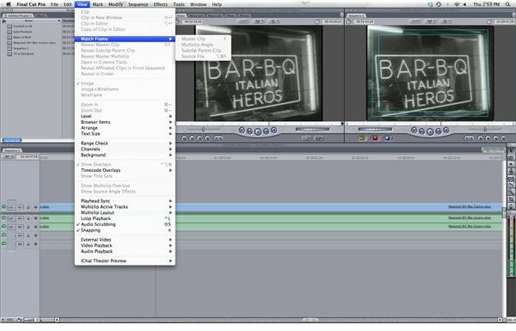Open External Video submenu
This screenshot has height=331, width=516.
125,240
